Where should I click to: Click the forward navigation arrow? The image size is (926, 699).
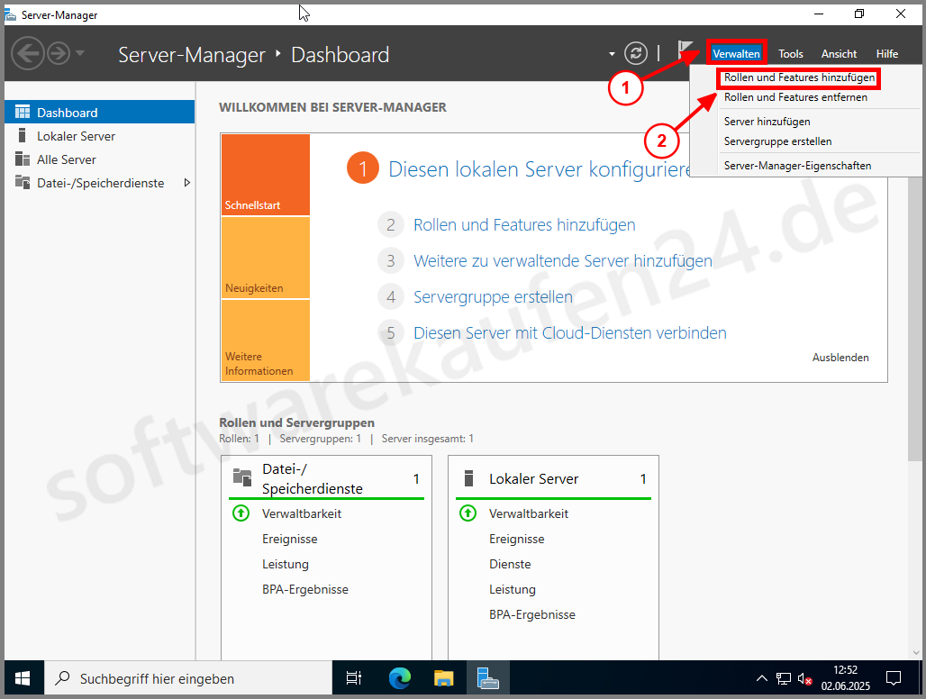pyautogui.click(x=59, y=54)
